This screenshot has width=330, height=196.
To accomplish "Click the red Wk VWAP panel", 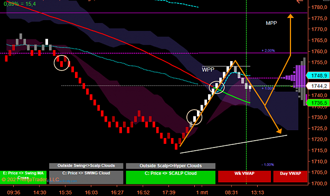I will (244, 177).
